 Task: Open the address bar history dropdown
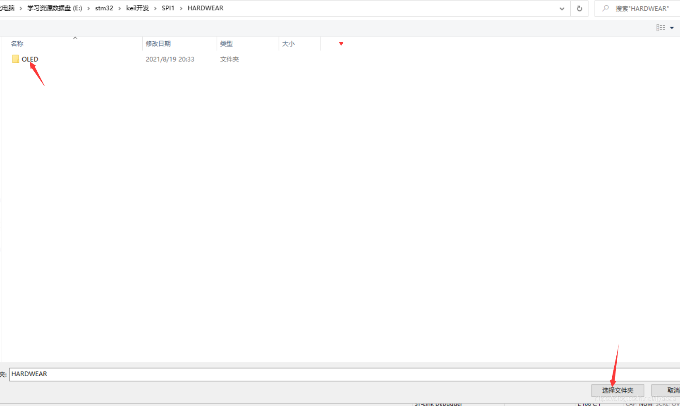pos(562,8)
